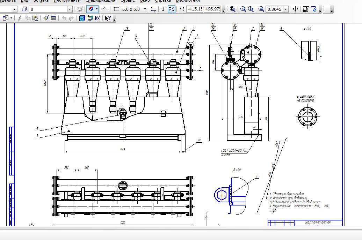362x240 pixels.
Task: Select the copy properties brush icon
Action: point(46,18)
